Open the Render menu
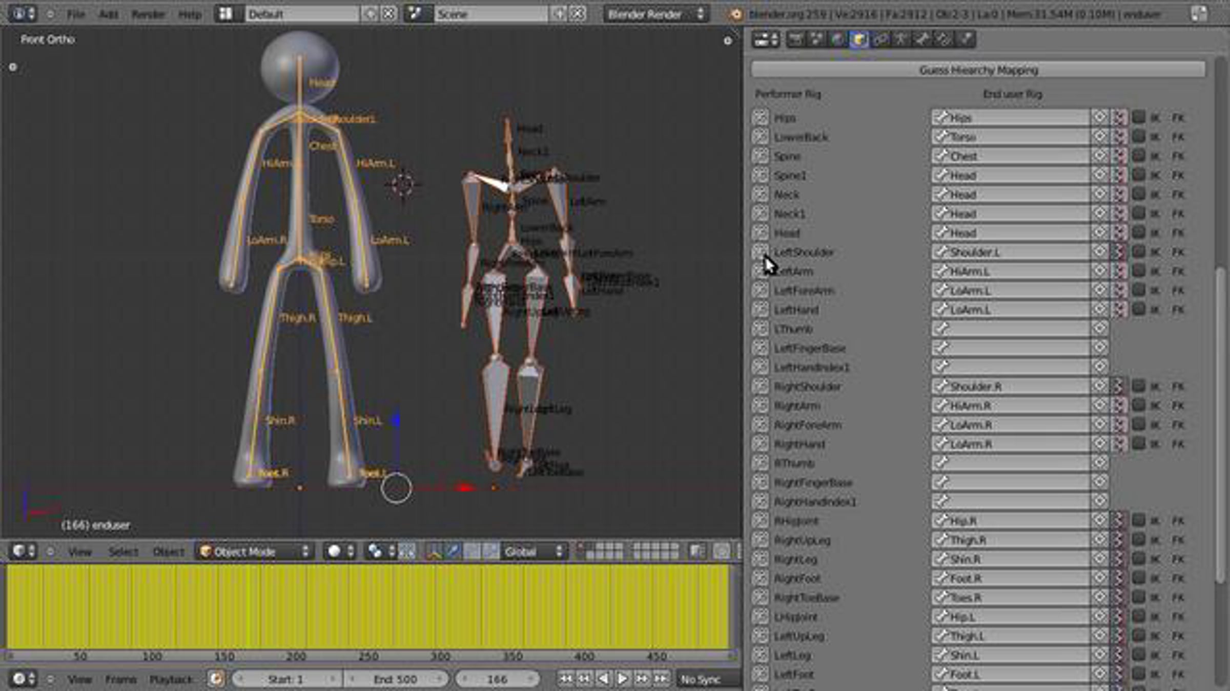The width and height of the screenshot is (1230, 691). 148,14
